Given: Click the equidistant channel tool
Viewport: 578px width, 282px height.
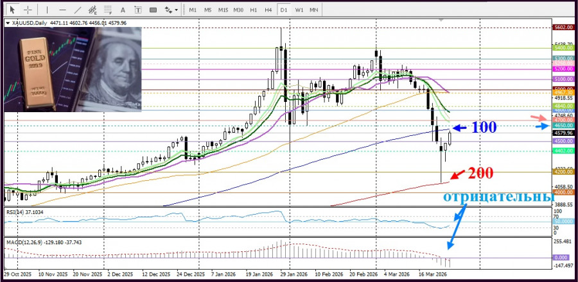Looking at the screenshot, I should tap(93, 10).
